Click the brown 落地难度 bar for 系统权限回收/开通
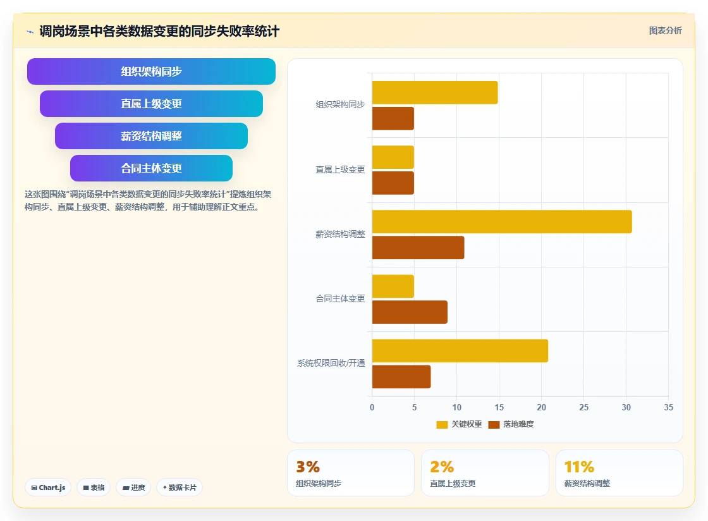This screenshot has height=521, width=708. click(401, 377)
